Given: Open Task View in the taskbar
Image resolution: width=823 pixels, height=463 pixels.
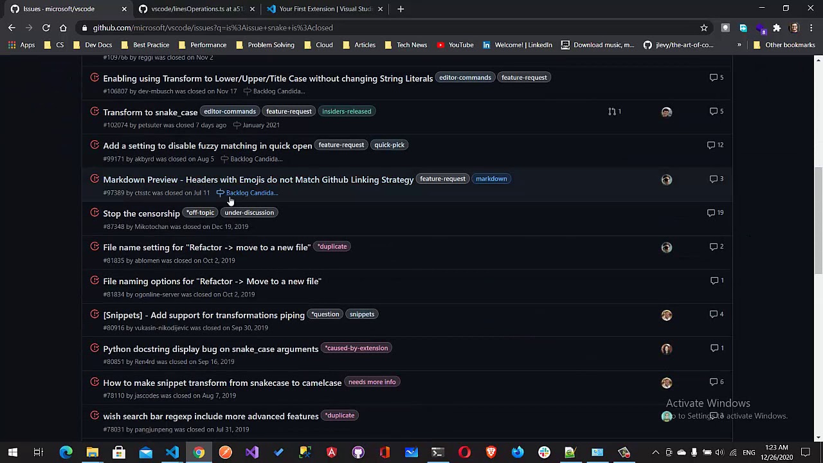Looking at the screenshot, I should tap(39, 453).
